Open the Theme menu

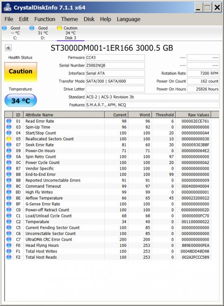(x=69, y=19)
